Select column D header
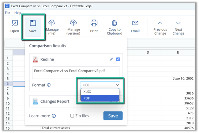The width and height of the screenshot is (199, 133). (x=148, y=52)
